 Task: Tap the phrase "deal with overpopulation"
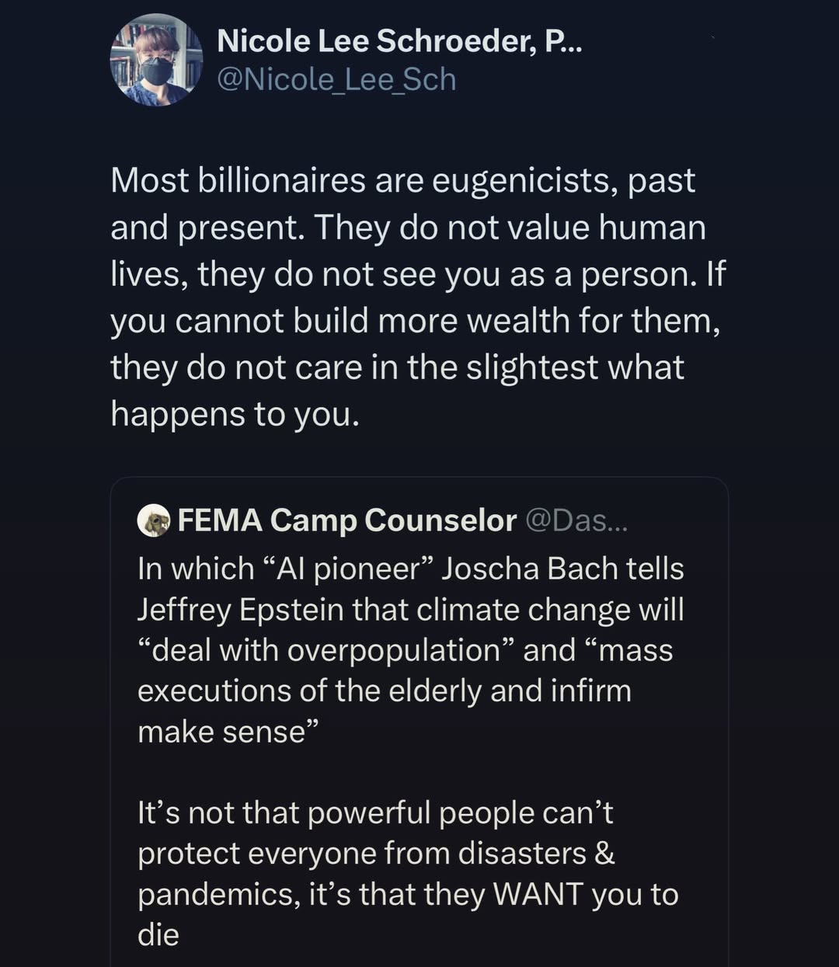326,650
